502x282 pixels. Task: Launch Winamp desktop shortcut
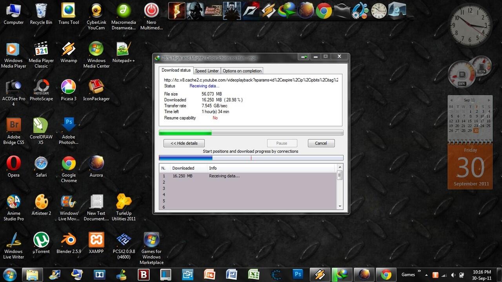pos(69,52)
